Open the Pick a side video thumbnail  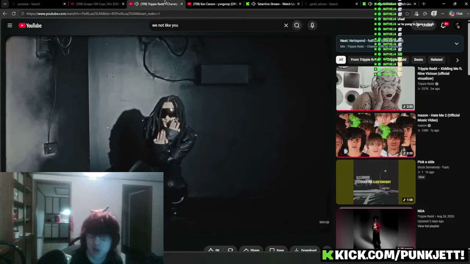(376, 182)
